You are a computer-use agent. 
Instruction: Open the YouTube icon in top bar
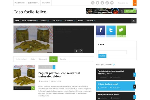click(x=107, y=3)
